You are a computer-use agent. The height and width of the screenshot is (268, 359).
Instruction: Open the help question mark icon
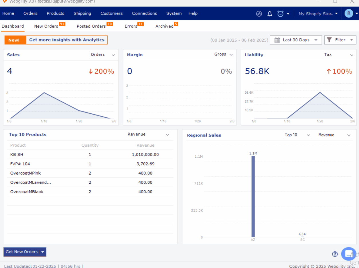coord(335,254)
